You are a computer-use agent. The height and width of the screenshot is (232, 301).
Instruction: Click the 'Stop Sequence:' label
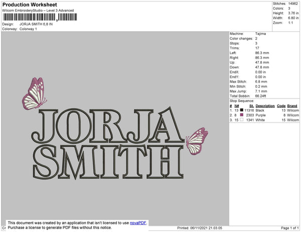[242, 101]
